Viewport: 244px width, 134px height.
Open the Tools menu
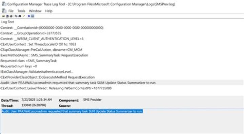click(21, 11)
